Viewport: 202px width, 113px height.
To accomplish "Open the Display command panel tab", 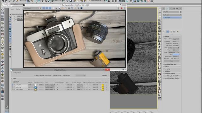I will coord(177,8).
